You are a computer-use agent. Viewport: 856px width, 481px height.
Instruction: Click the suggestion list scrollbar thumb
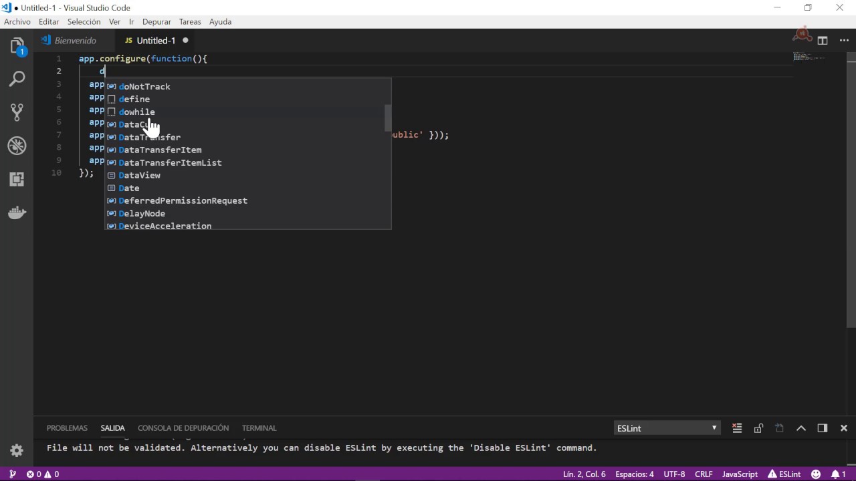click(387, 118)
